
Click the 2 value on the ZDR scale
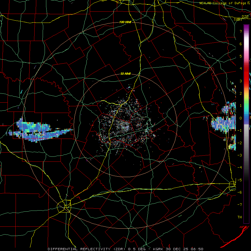tap(241, 93)
